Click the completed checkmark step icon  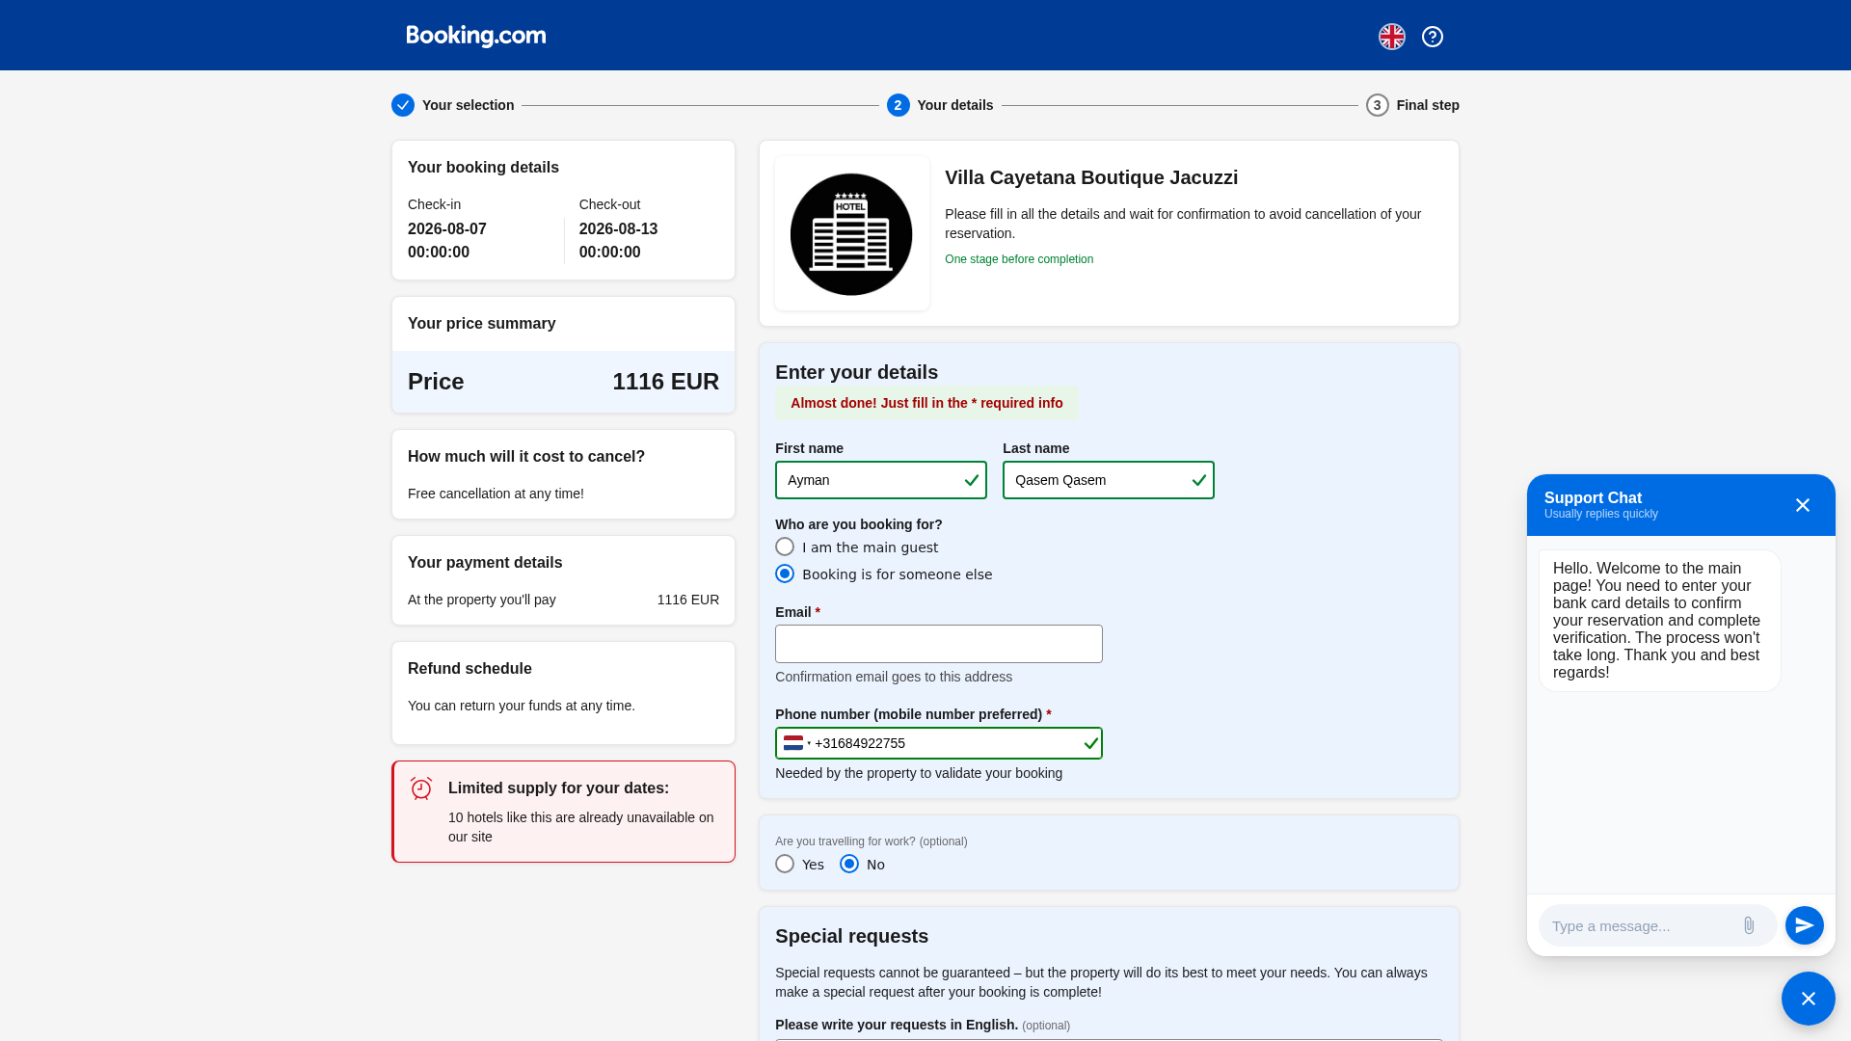coord(403,105)
